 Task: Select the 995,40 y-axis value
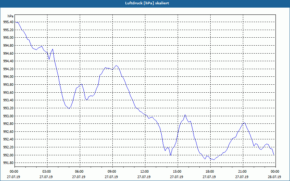[x=8, y=22]
